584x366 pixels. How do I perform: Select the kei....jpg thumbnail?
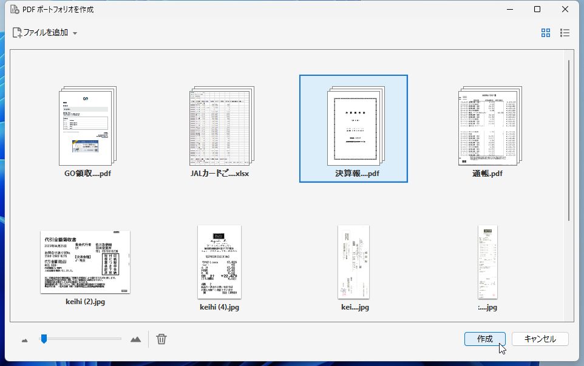pyautogui.click(x=354, y=261)
